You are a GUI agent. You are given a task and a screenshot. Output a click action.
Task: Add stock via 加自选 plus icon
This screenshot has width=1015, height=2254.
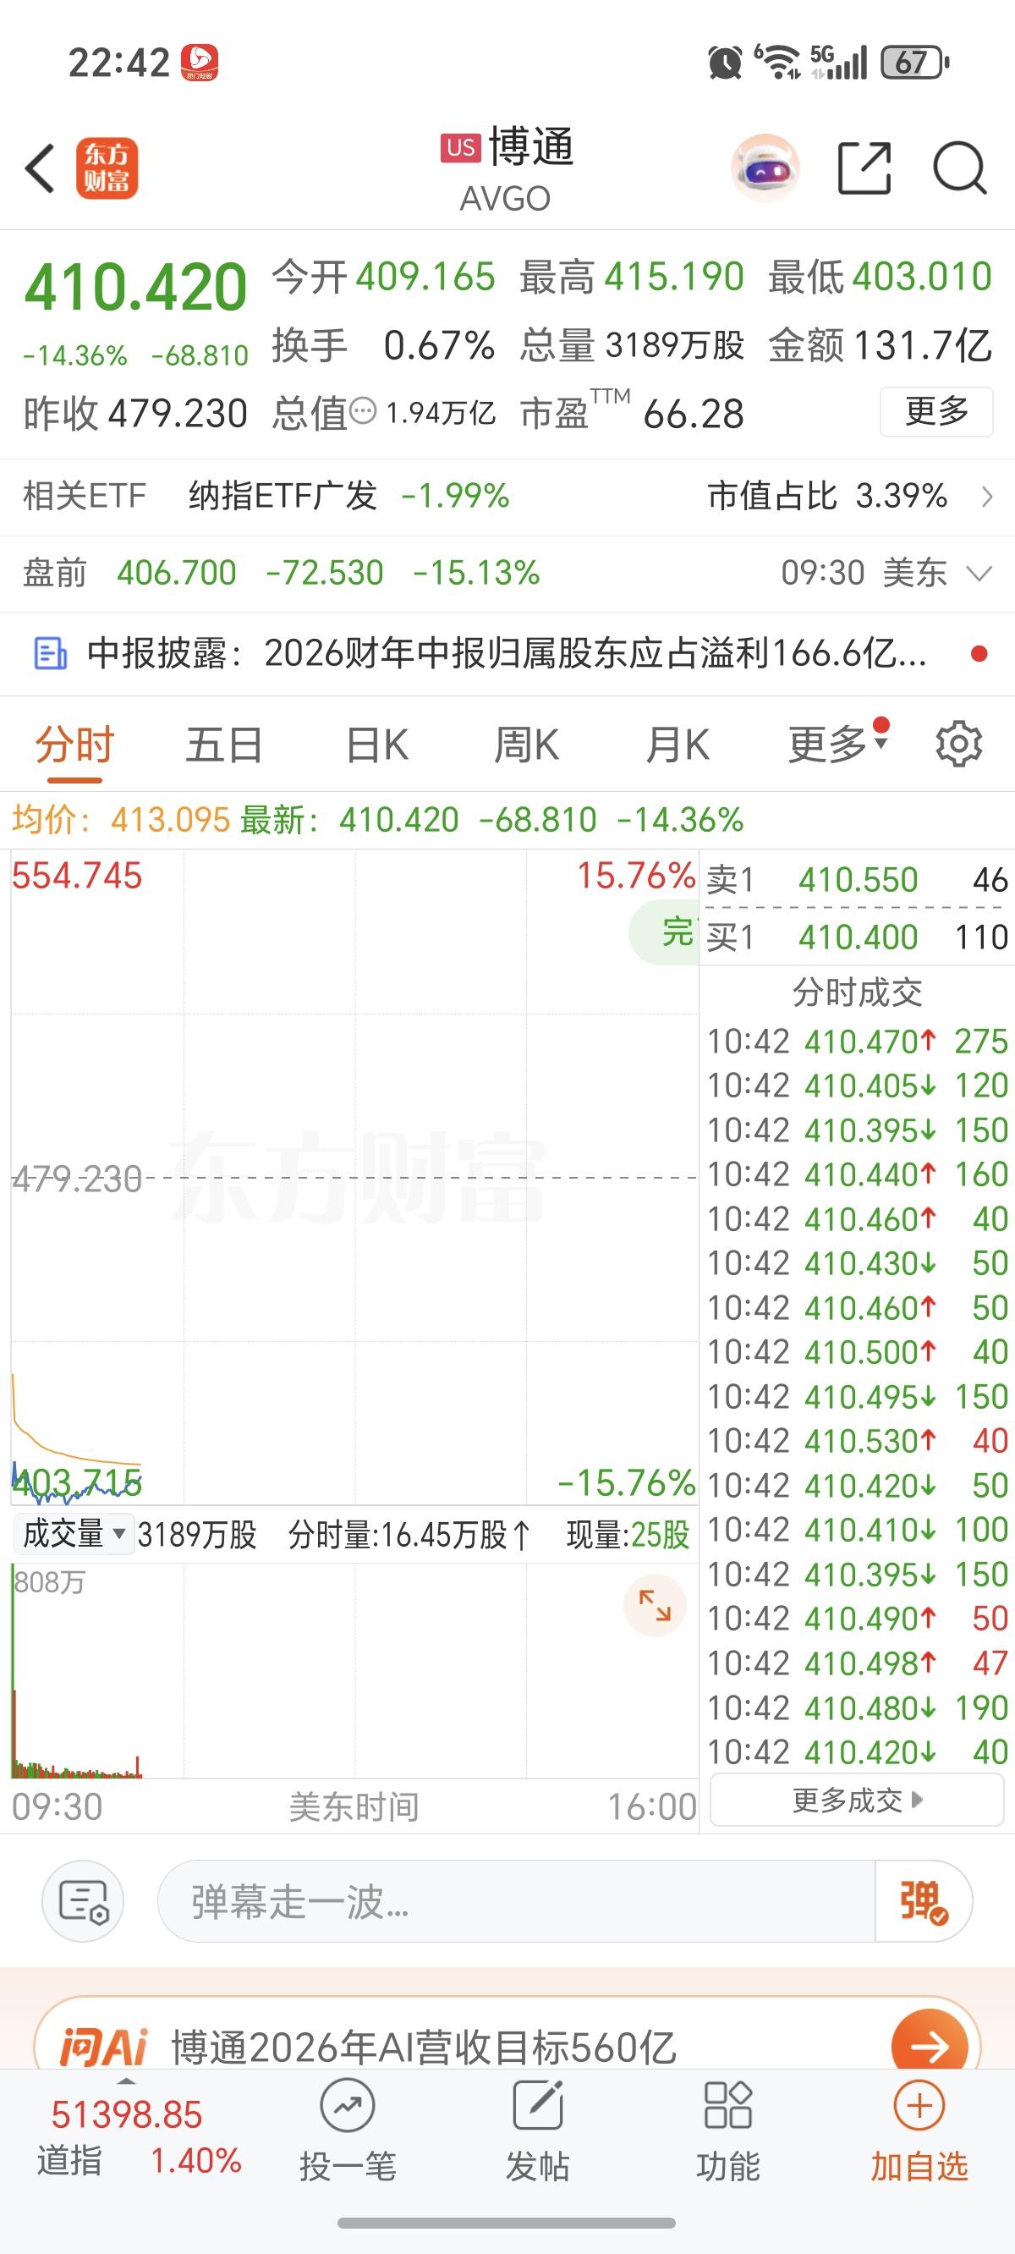tap(919, 2106)
